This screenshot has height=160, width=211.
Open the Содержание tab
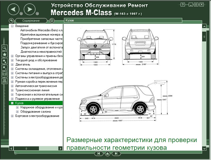pos(31,21)
